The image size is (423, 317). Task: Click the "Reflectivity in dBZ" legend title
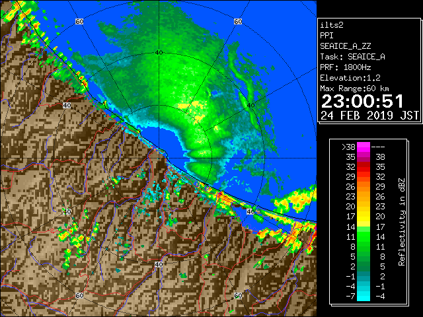pyautogui.click(x=402, y=222)
